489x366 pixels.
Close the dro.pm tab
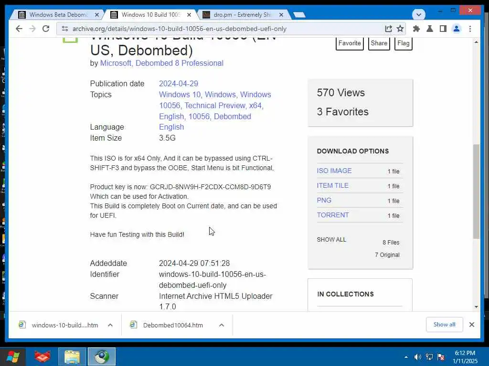coord(281,15)
